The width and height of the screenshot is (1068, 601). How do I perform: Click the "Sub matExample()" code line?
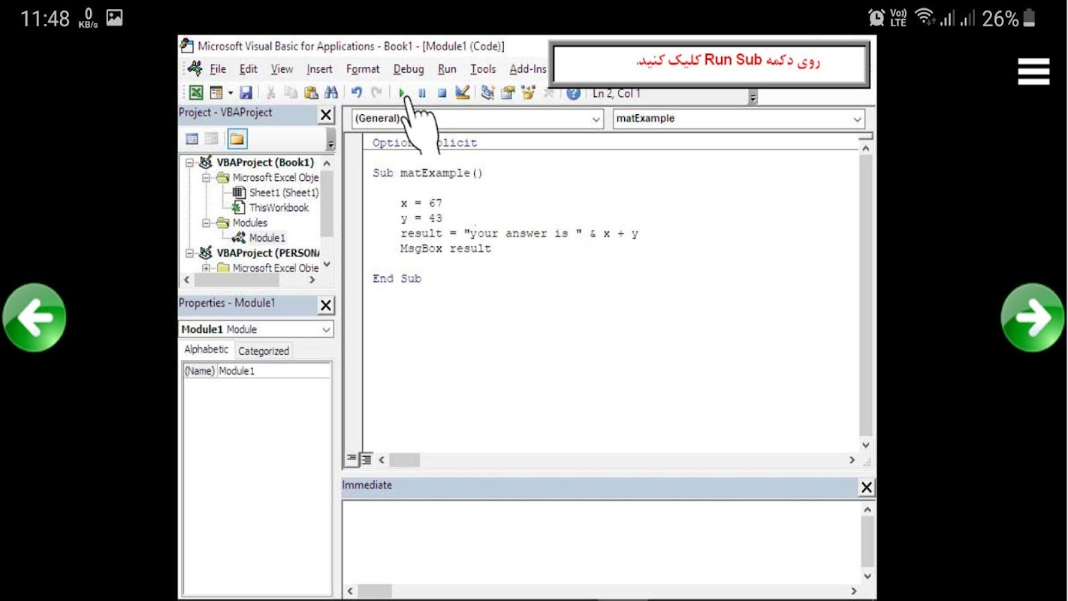tap(427, 174)
